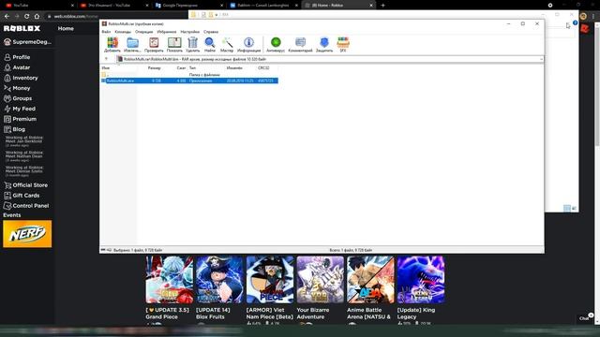Click the 'Working at Roblox: Meet Jan Berkfeld' blog post
Viewport: 600px width, 337px height.
coord(24,141)
